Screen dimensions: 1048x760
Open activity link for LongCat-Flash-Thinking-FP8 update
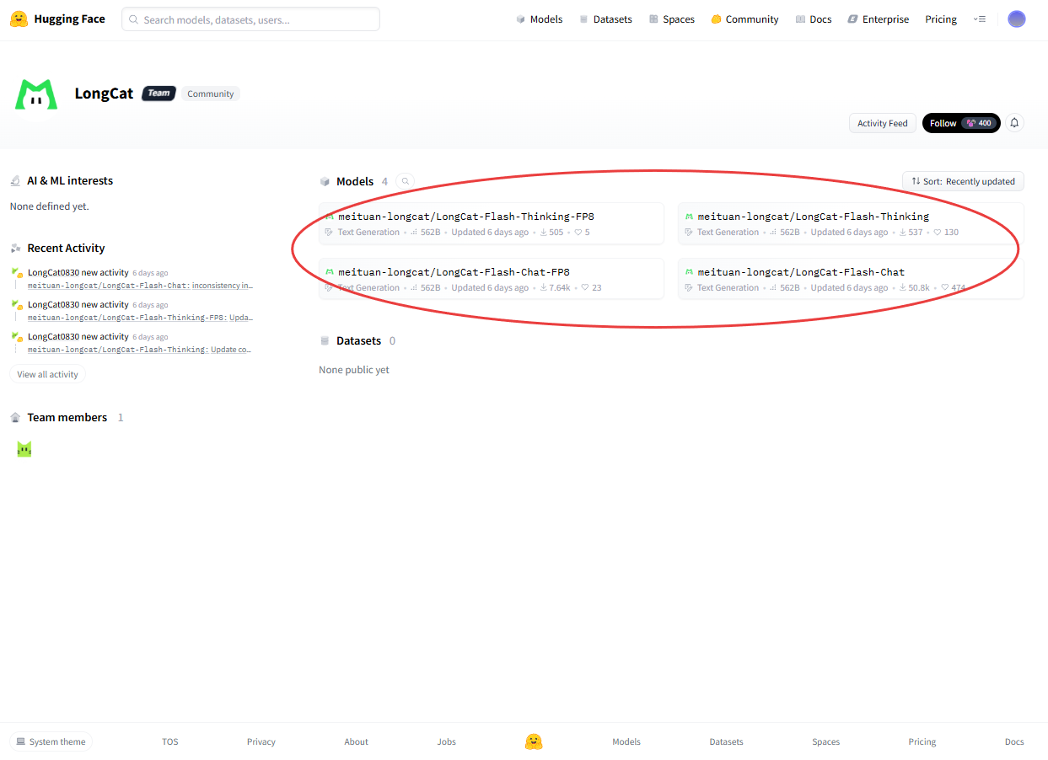(140, 318)
